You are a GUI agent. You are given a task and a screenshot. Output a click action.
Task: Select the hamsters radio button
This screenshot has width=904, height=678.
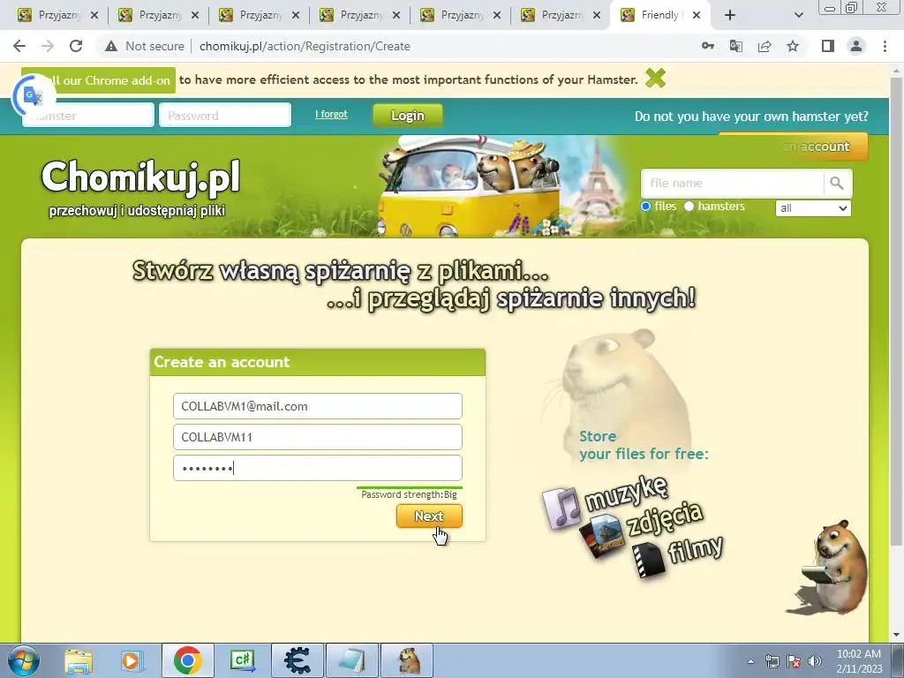(x=689, y=207)
